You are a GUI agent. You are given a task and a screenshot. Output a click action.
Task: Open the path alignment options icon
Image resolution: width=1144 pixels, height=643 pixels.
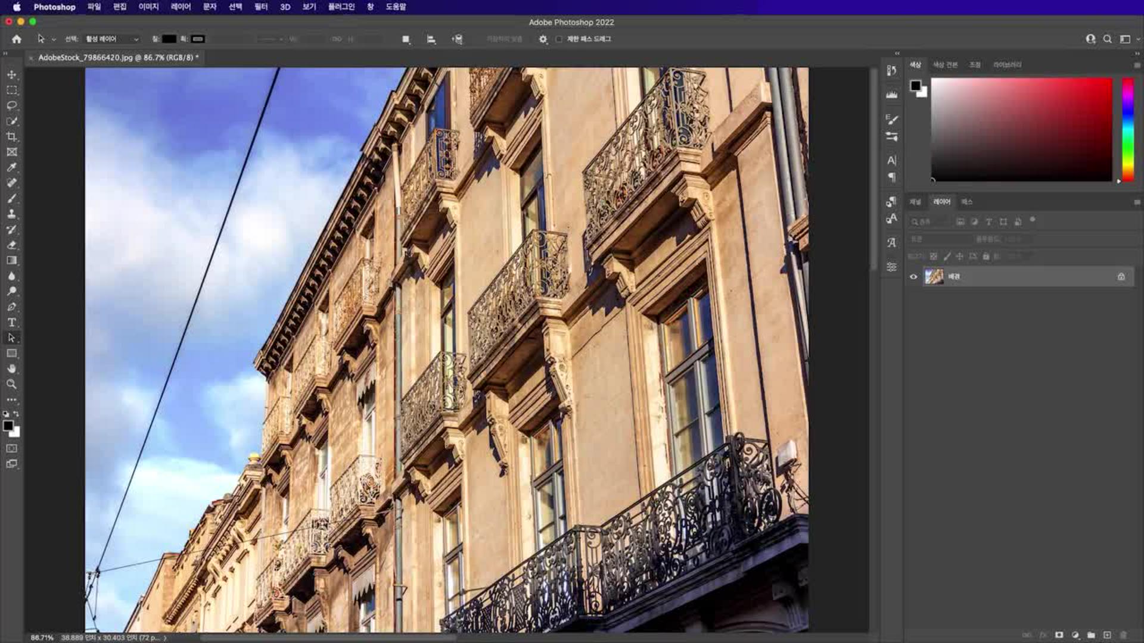(431, 39)
